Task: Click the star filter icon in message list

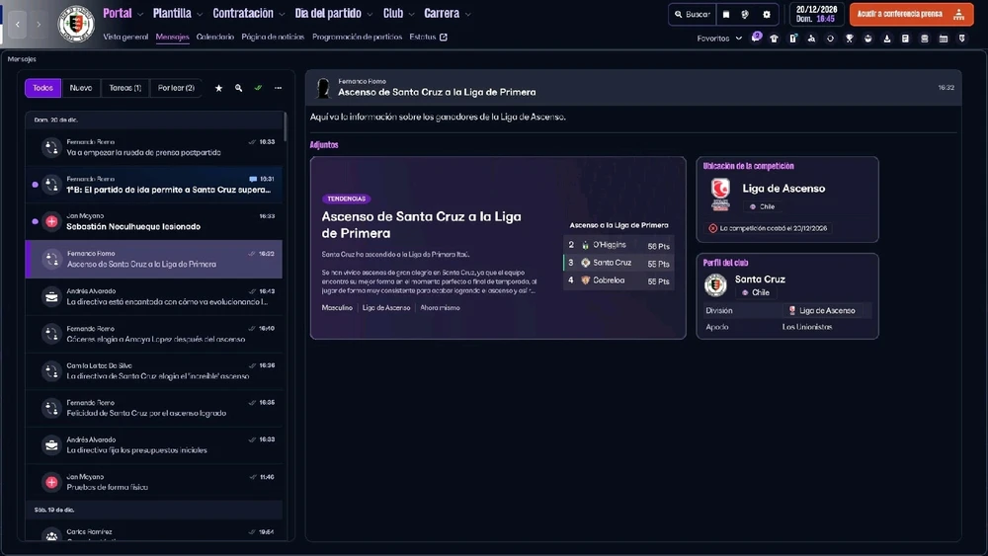Action: (x=218, y=88)
